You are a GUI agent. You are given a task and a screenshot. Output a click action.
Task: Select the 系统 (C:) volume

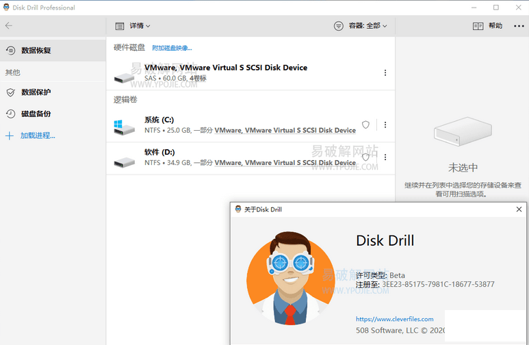pyautogui.click(x=250, y=125)
